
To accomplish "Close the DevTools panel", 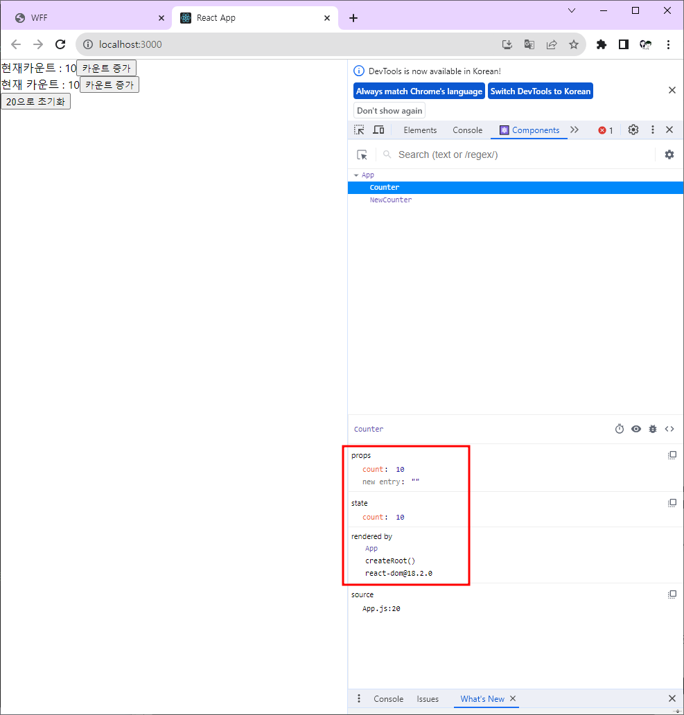I will click(669, 130).
